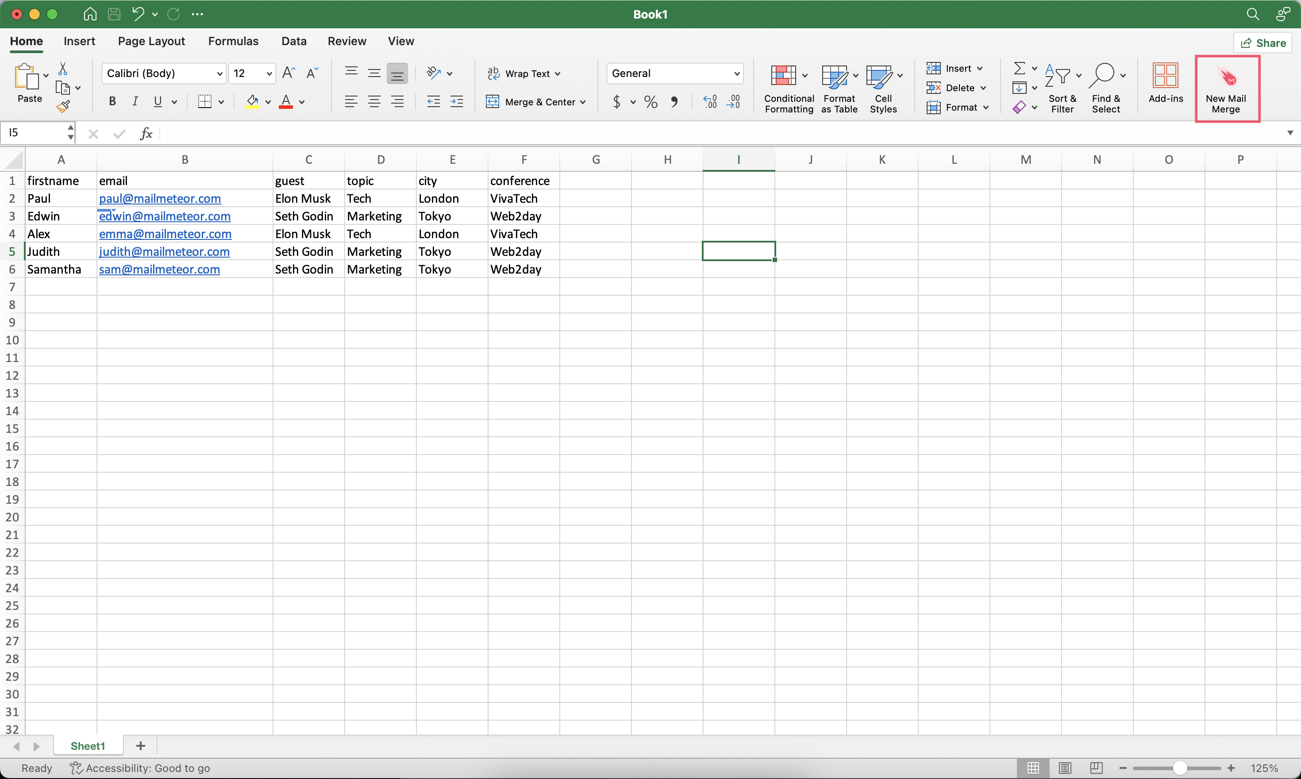Increase indent in the alignment group
Image resolution: width=1301 pixels, height=779 pixels.
point(457,101)
